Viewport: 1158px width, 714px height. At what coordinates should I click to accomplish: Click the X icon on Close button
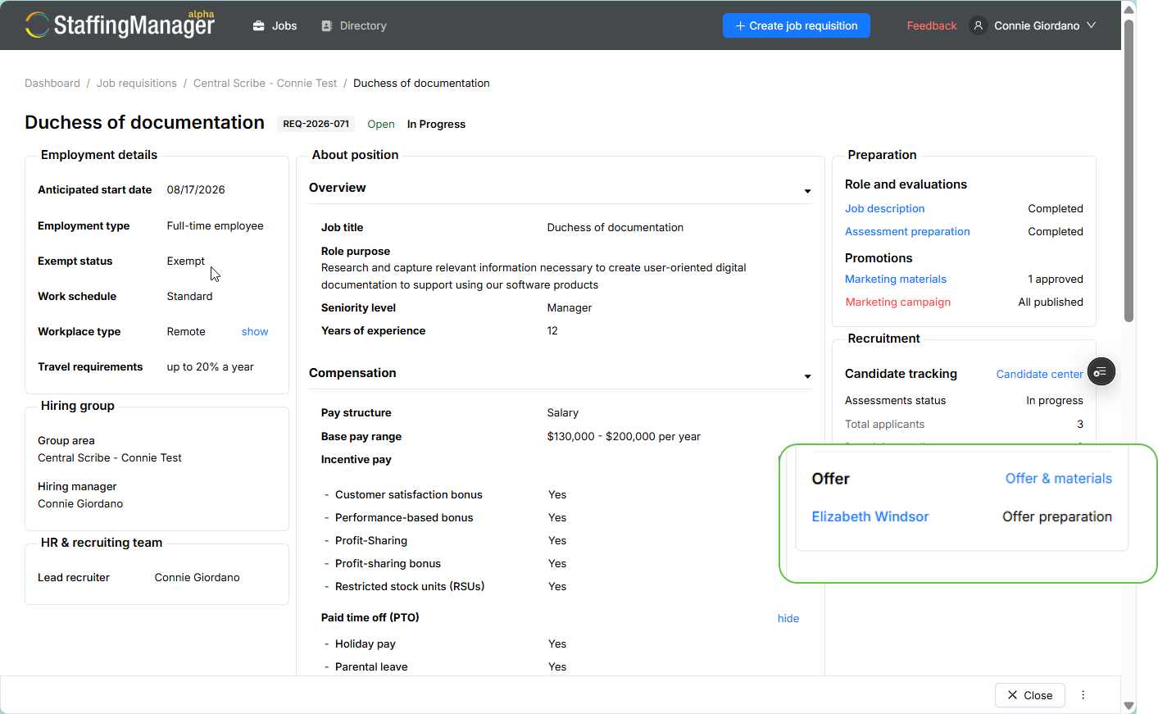pos(1013,695)
